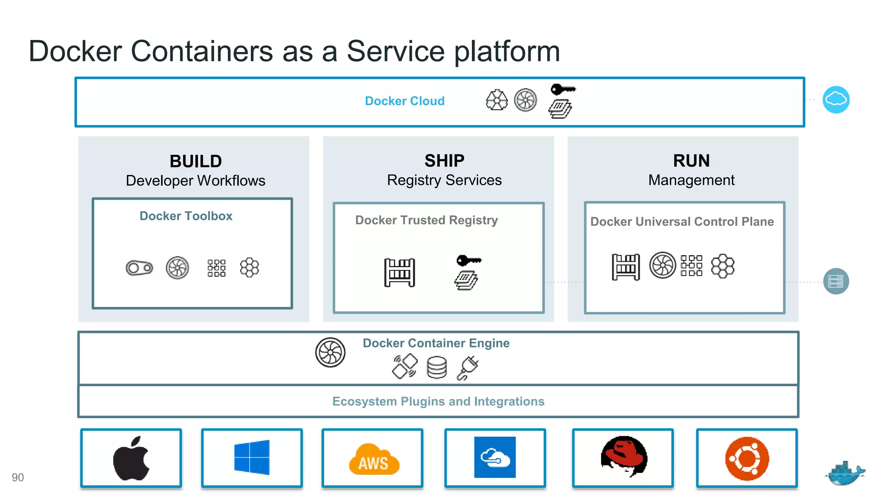
Task: Select the Red Hat logo tile
Action: pyautogui.click(x=623, y=457)
